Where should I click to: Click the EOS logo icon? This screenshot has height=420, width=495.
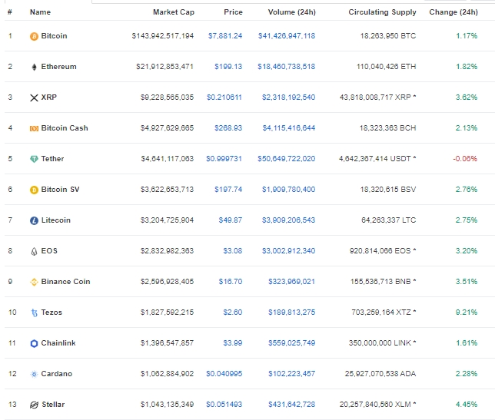[34, 251]
